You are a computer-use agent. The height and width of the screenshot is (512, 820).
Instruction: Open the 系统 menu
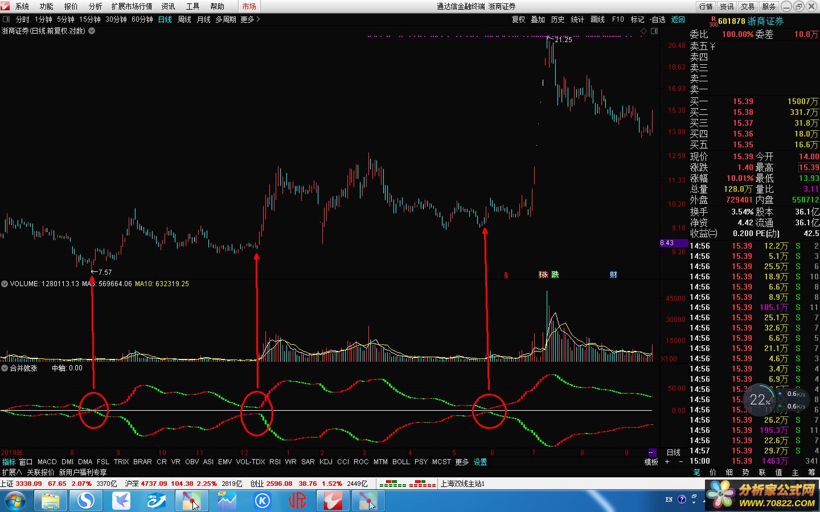22,6
